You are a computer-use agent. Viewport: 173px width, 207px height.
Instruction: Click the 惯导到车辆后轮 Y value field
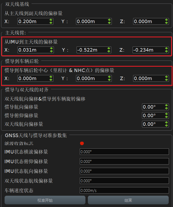(94, 78)
